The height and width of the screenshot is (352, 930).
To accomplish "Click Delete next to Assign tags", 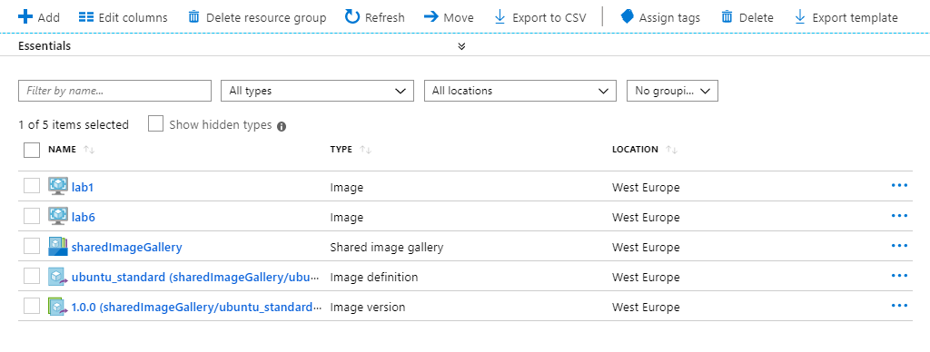I will click(747, 17).
